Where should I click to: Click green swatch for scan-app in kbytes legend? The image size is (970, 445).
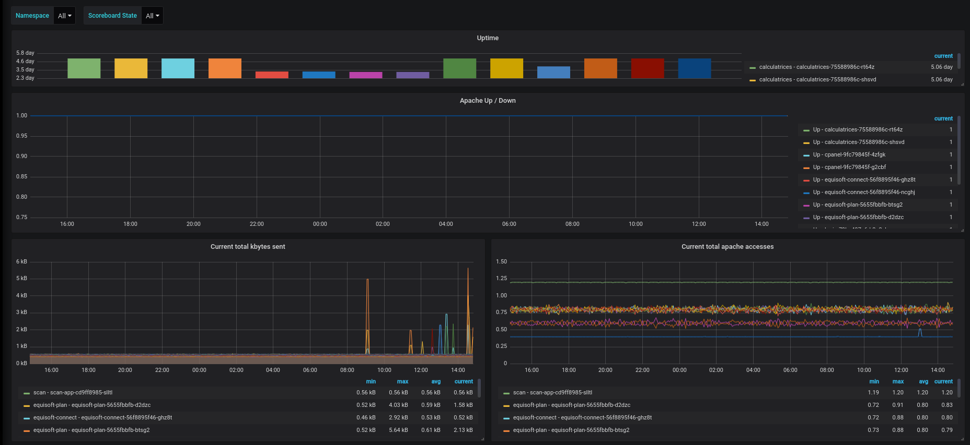click(27, 393)
